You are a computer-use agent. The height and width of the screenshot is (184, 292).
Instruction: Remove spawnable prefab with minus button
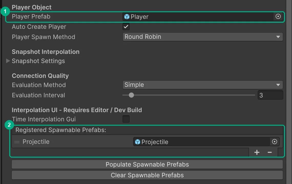point(270,152)
